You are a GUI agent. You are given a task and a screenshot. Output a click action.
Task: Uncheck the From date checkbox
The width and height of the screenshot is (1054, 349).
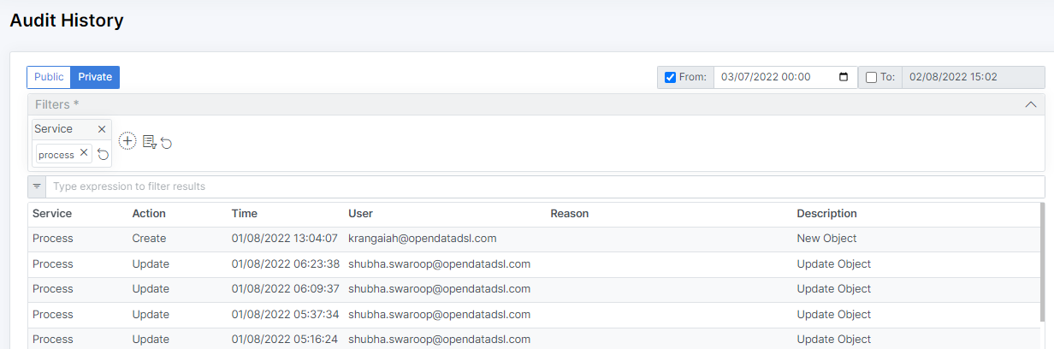pyautogui.click(x=670, y=77)
